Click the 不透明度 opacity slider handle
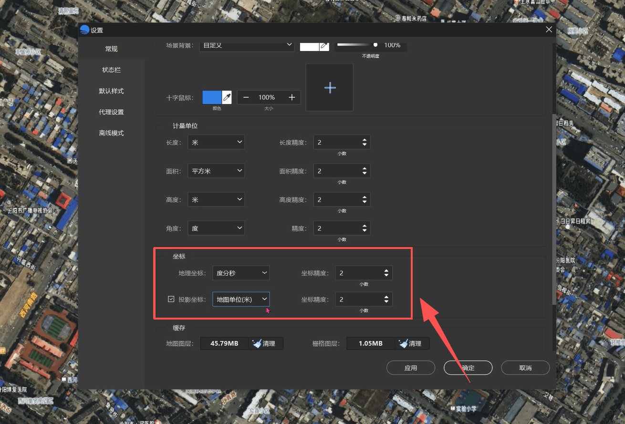The width and height of the screenshot is (625, 424). coord(375,44)
